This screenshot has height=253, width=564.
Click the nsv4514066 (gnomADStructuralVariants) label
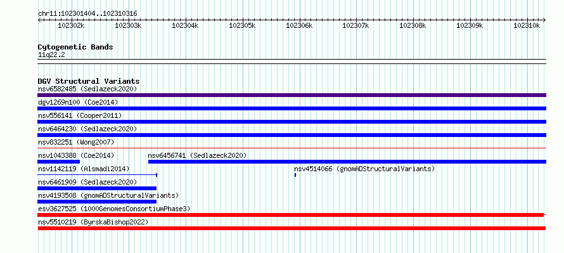coord(364,169)
